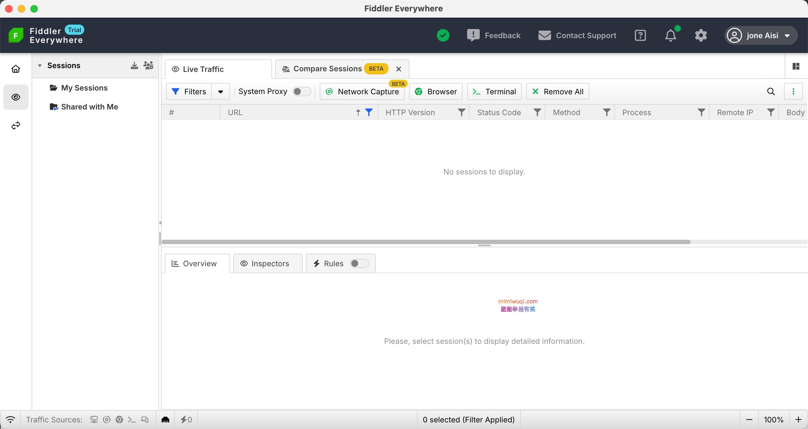Screen dimensions: 808x429
Task: Open the Inspectors tab
Action: click(268, 263)
